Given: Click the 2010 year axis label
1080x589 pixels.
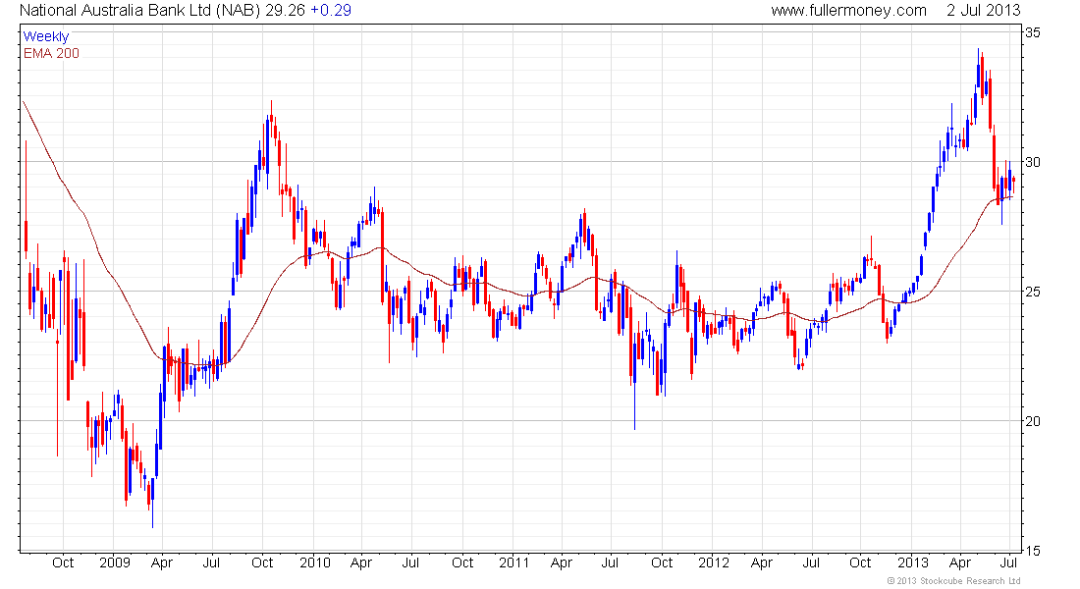Looking at the screenshot, I should 315,562.
